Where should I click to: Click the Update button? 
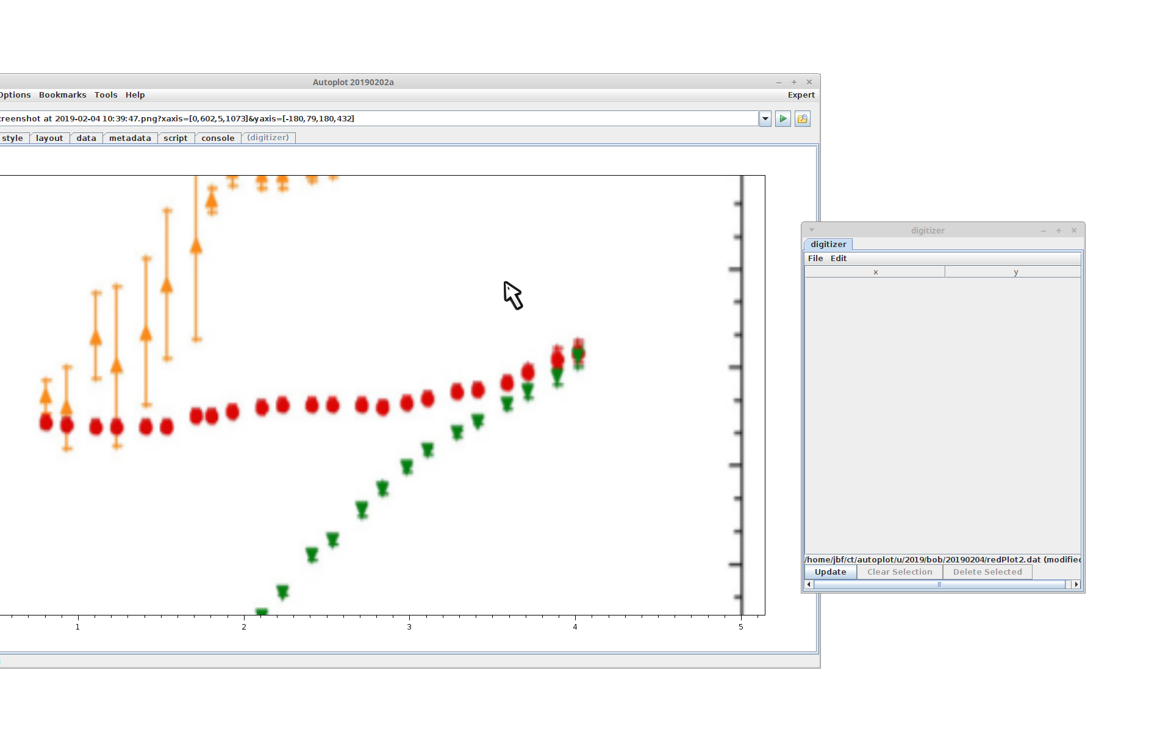pos(831,572)
